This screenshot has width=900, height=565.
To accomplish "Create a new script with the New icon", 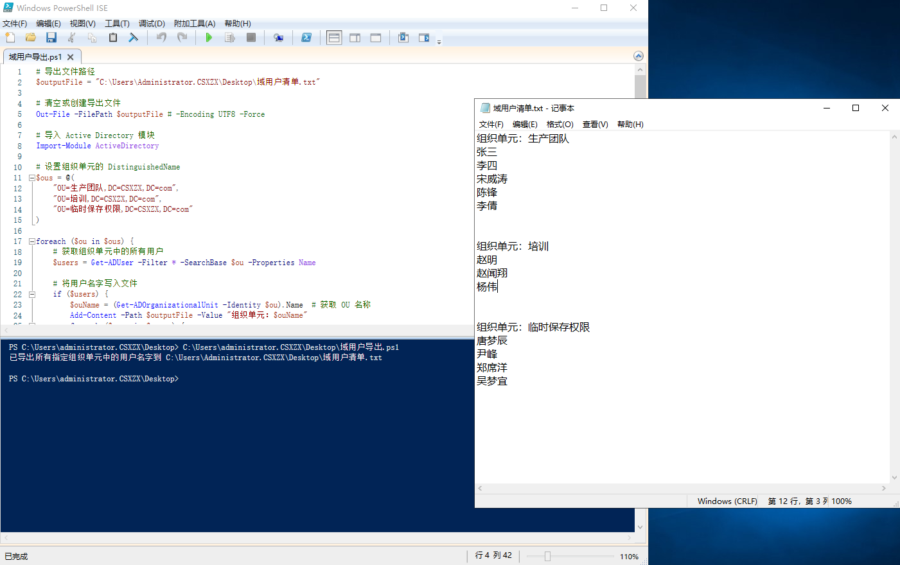I will [10, 38].
